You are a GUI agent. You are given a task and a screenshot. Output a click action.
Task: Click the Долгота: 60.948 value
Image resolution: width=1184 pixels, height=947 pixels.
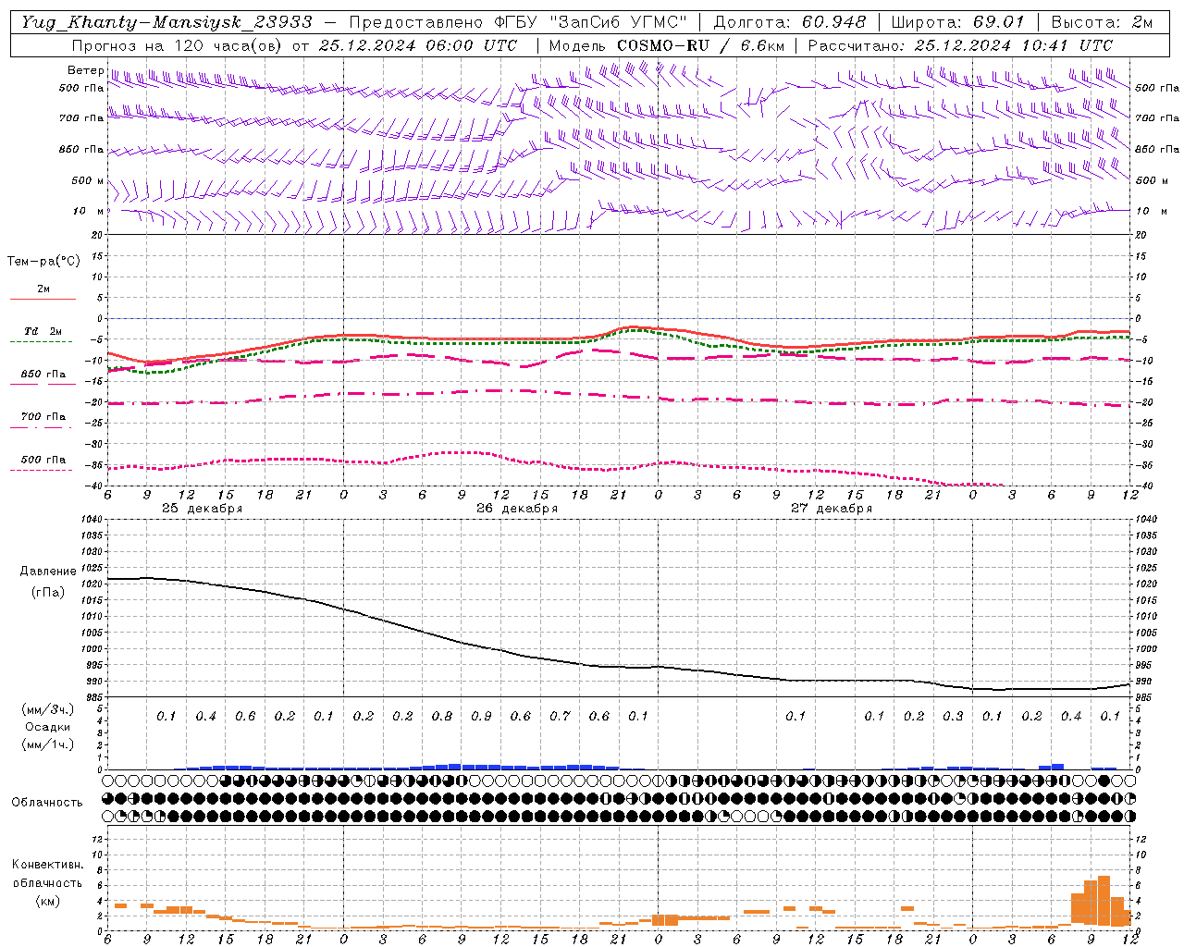[790, 22]
